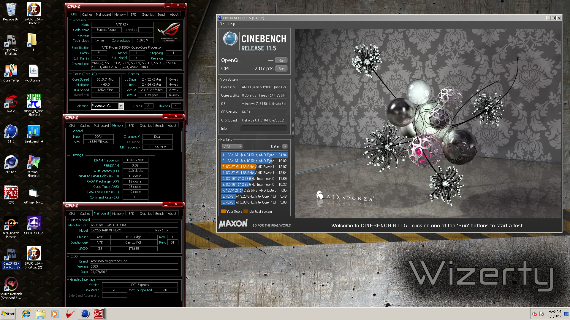The image size is (570, 320).
Task: Click the BIOS date 04/07/2017 field
Action: (134, 272)
